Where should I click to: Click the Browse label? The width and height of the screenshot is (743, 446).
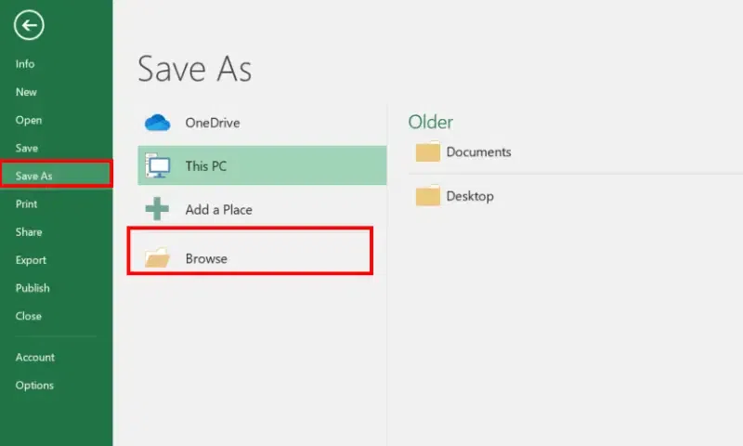coord(206,258)
